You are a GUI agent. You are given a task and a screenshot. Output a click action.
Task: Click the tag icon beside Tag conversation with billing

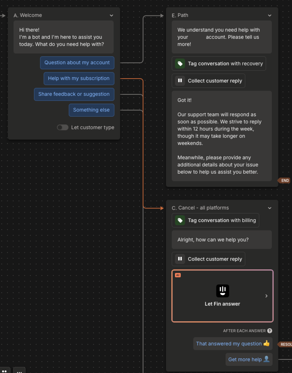click(x=180, y=220)
